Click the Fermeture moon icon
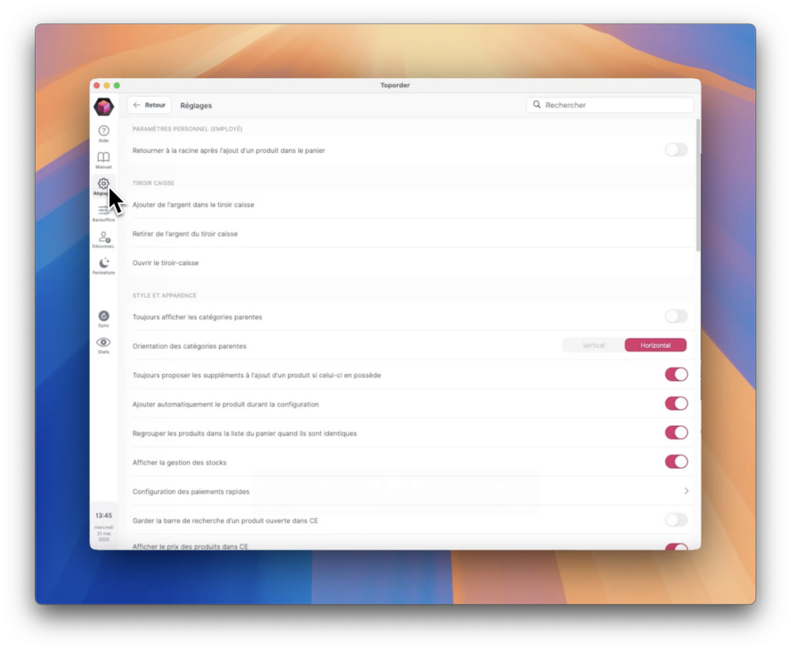This screenshot has height=651, width=791. coord(104,264)
